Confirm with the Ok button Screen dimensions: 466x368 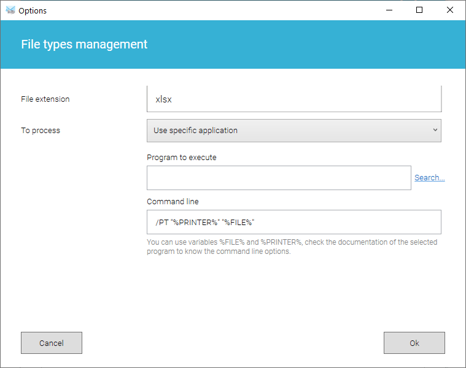414,343
